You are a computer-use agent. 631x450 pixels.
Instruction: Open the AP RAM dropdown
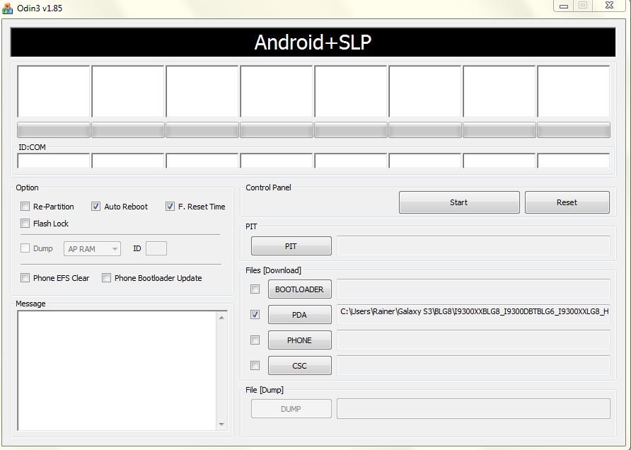pyautogui.click(x=92, y=249)
